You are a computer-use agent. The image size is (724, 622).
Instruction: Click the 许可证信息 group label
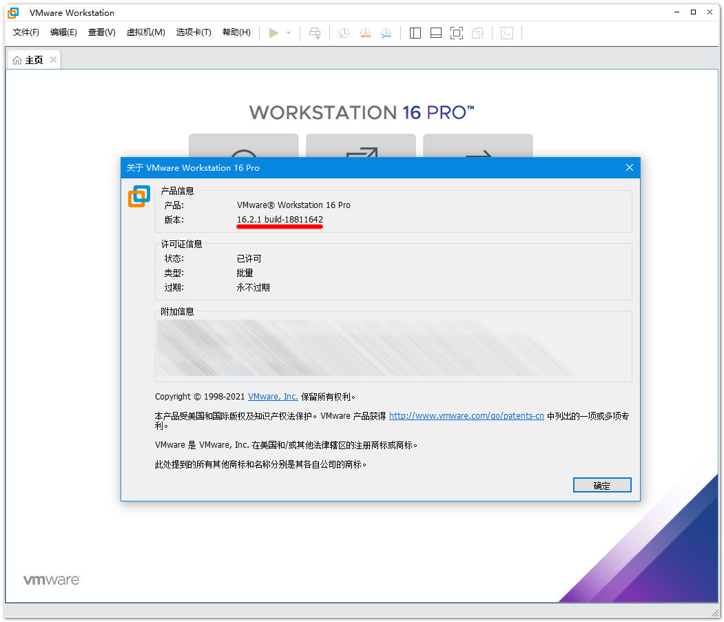181,244
